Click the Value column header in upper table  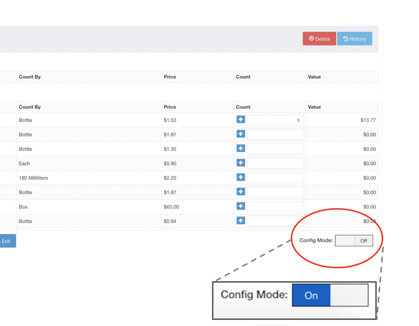coord(314,77)
